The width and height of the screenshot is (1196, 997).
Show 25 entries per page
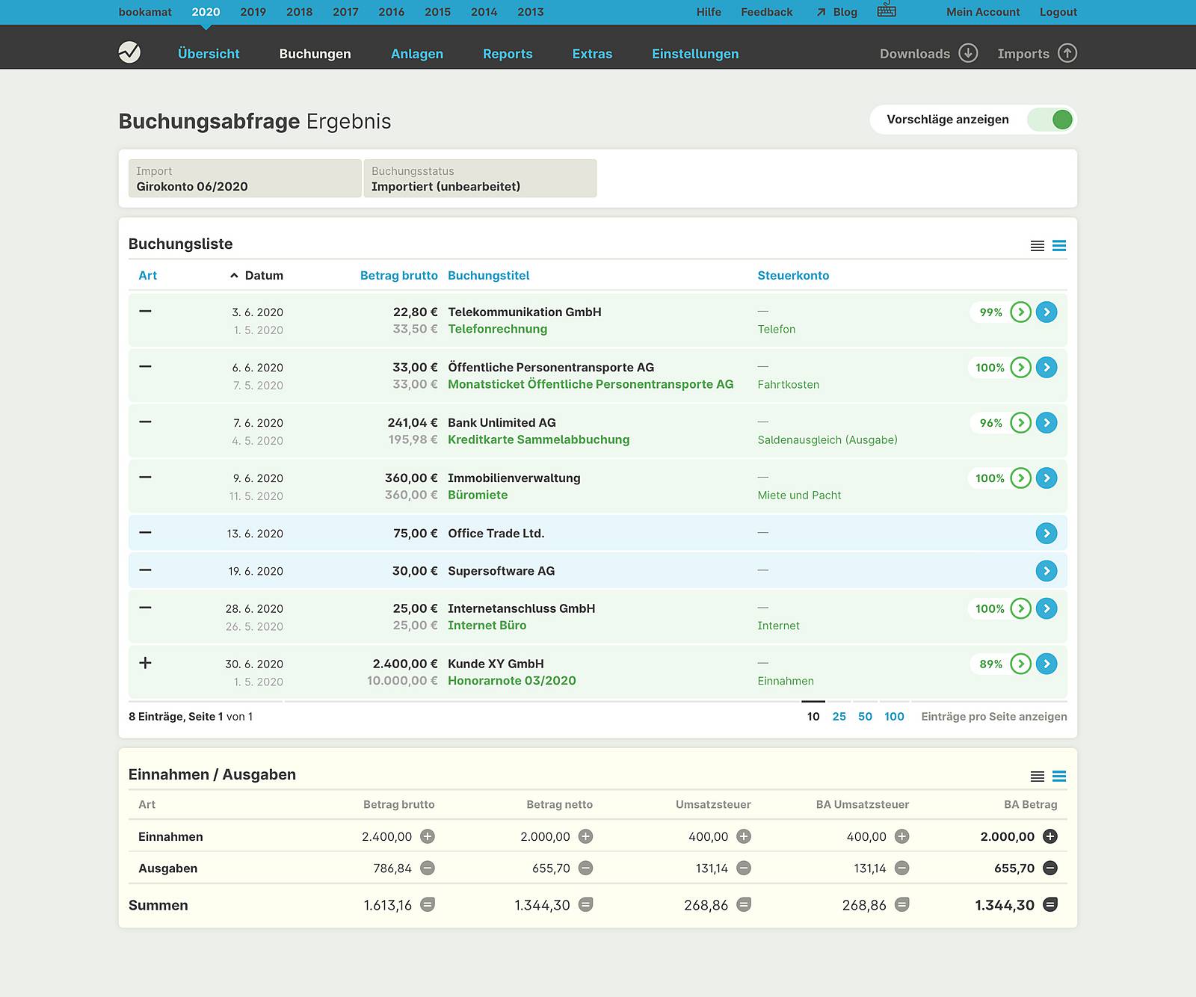click(x=839, y=717)
